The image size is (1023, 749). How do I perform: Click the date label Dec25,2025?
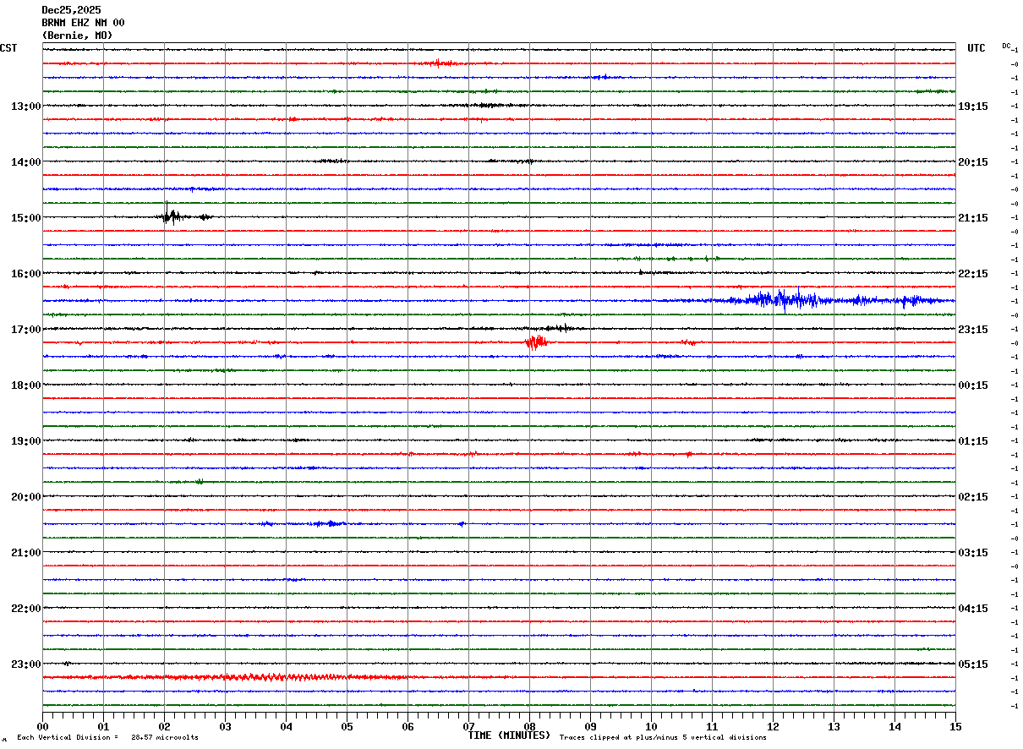[71, 10]
